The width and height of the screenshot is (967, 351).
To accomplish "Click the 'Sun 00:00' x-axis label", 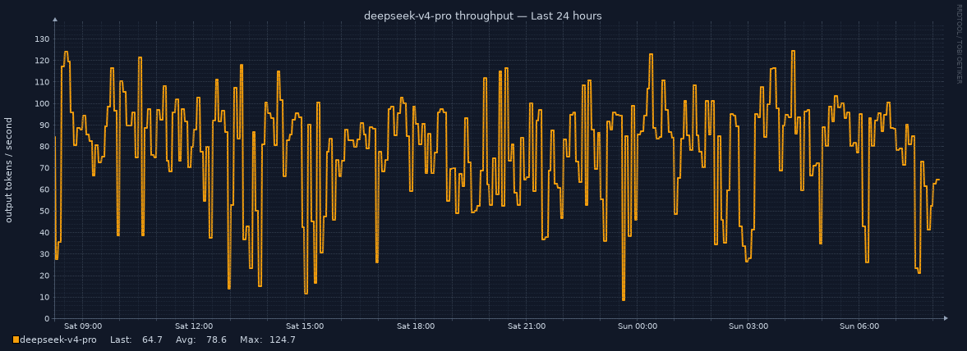I will tap(638, 326).
